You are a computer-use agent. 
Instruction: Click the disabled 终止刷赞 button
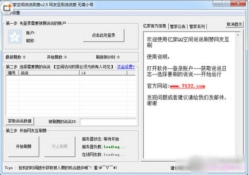[x=60, y=146]
